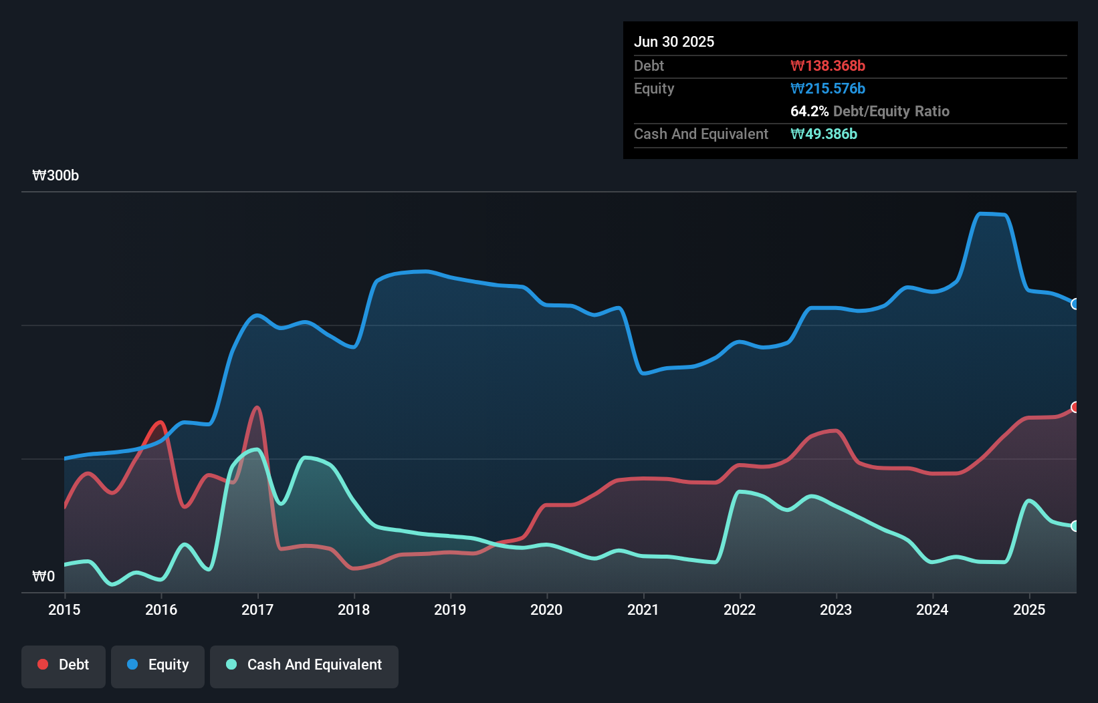Click the ₩215.576b Equity value link
1098x703 pixels.
(827, 88)
